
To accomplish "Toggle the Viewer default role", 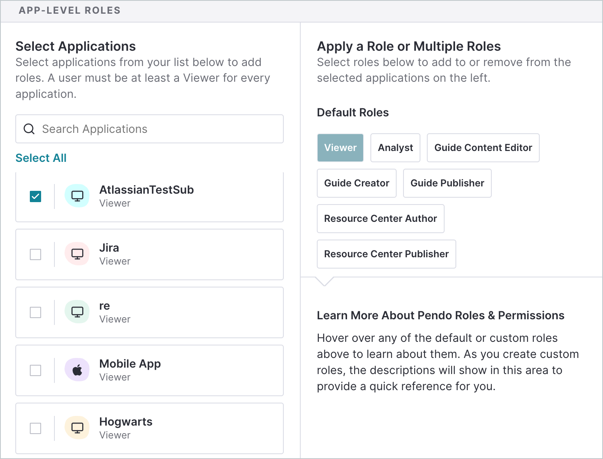I will tap(341, 148).
